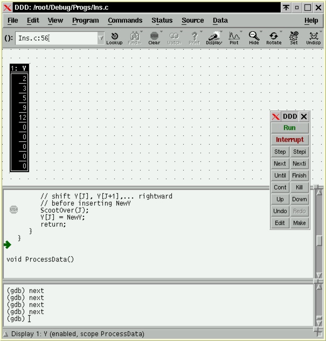Open the Program menu
The height and width of the screenshot is (341, 326).
(85, 21)
